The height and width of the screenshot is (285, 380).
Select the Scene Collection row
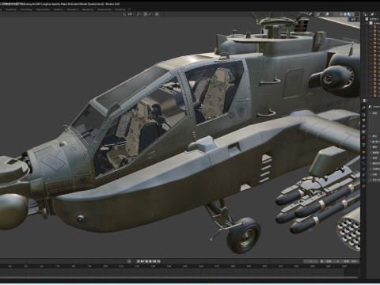373,19
